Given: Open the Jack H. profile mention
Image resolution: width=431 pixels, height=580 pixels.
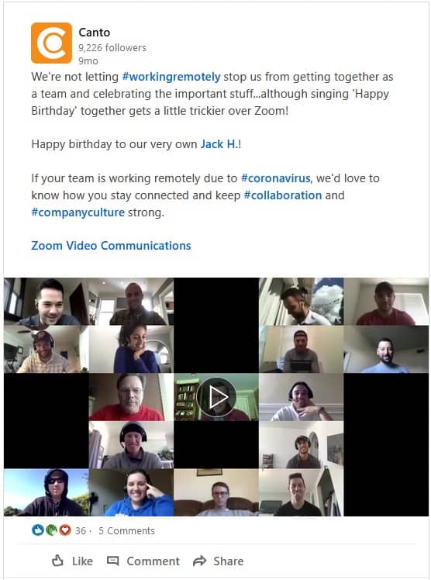Looking at the screenshot, I should (x=219, y=144).
